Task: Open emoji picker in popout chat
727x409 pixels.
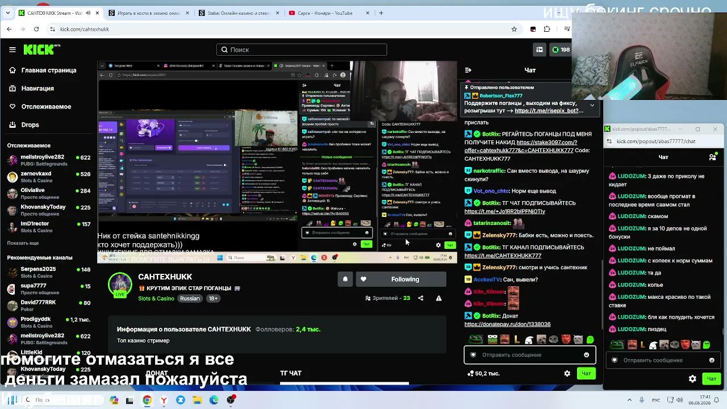Action: coord(712,360)
